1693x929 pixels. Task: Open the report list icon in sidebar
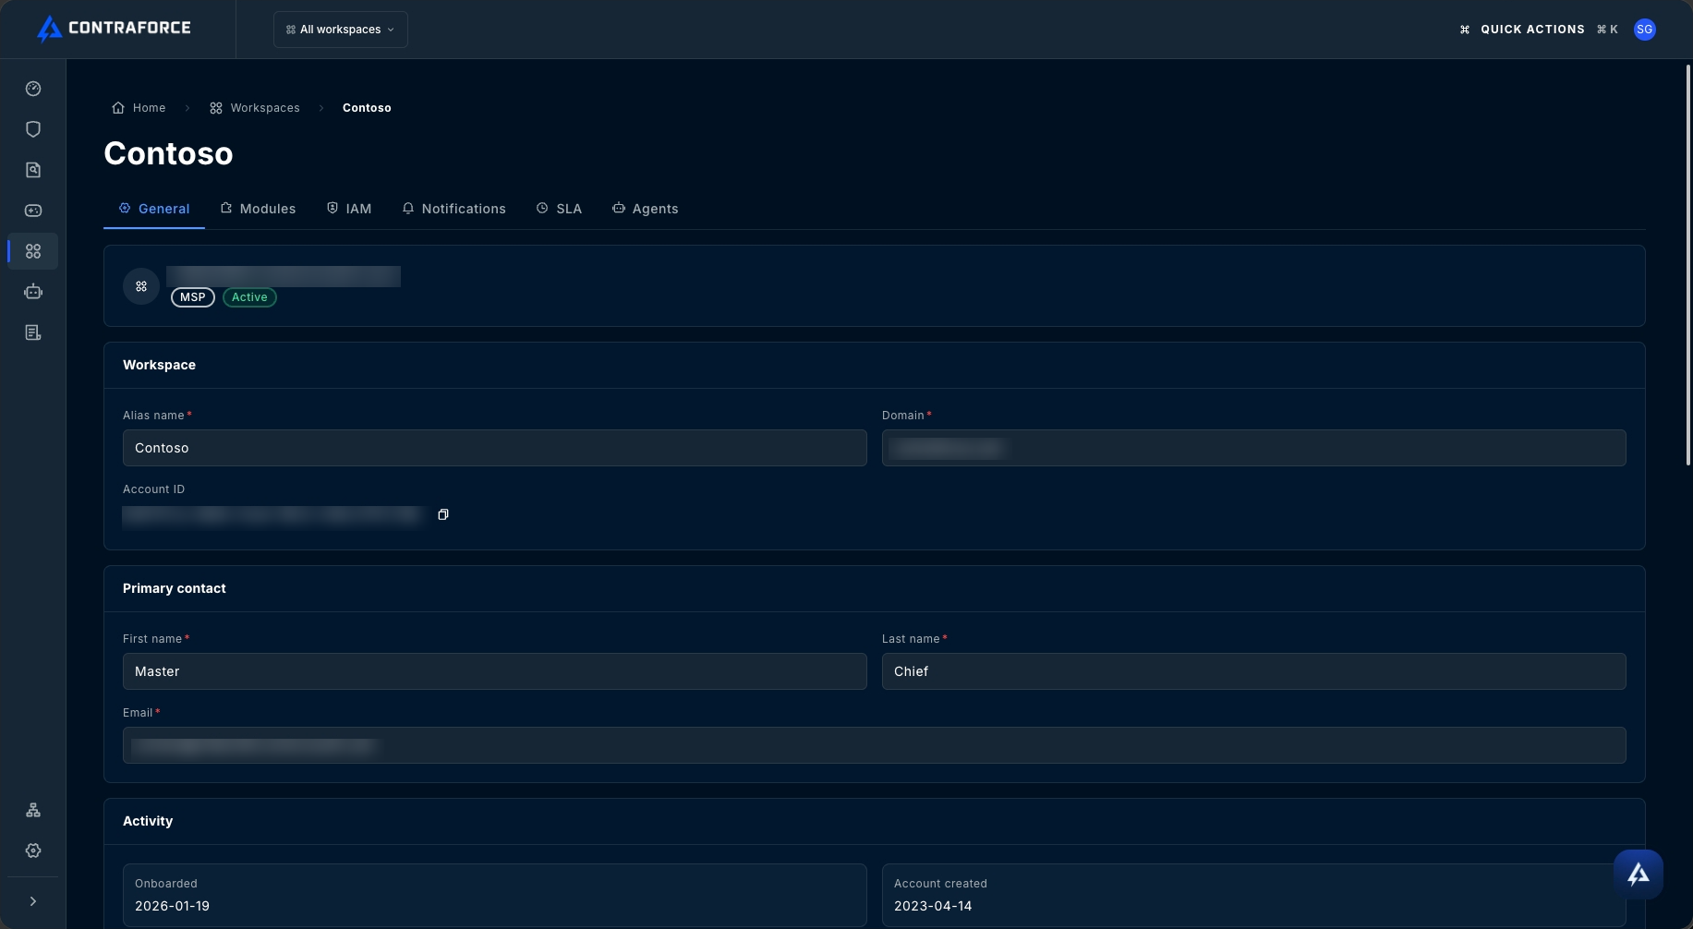point(33,332)
